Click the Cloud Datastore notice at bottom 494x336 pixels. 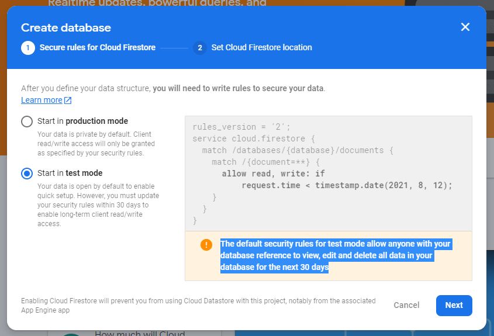[198, 306]
